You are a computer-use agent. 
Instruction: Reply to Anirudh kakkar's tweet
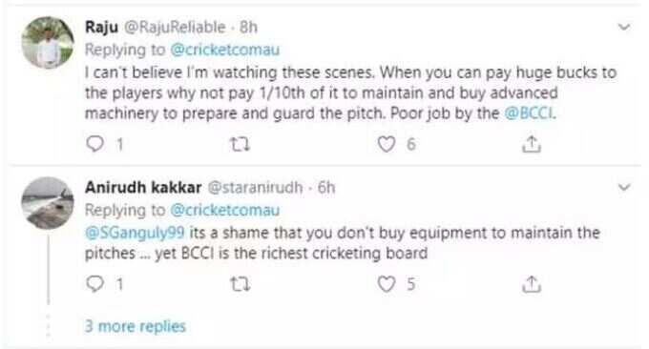94,284
